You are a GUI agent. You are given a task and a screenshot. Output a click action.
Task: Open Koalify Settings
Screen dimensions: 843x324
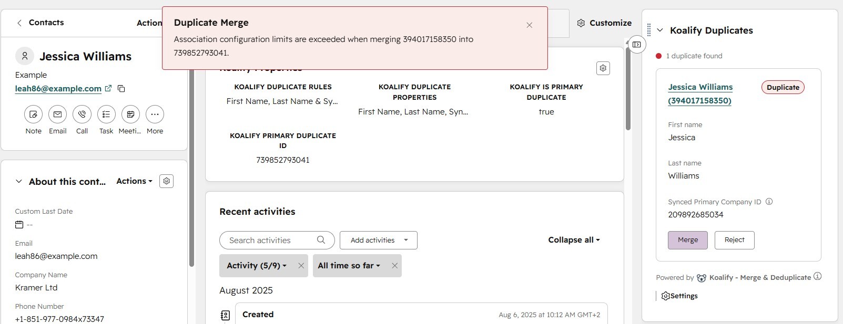(x=679, y=296)
